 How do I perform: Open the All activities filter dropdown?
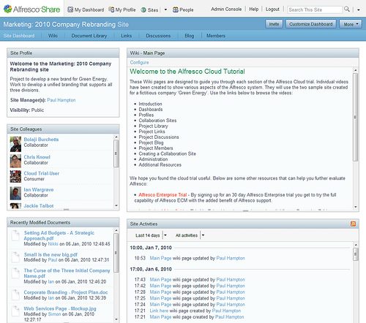click(x=190, y=235)
